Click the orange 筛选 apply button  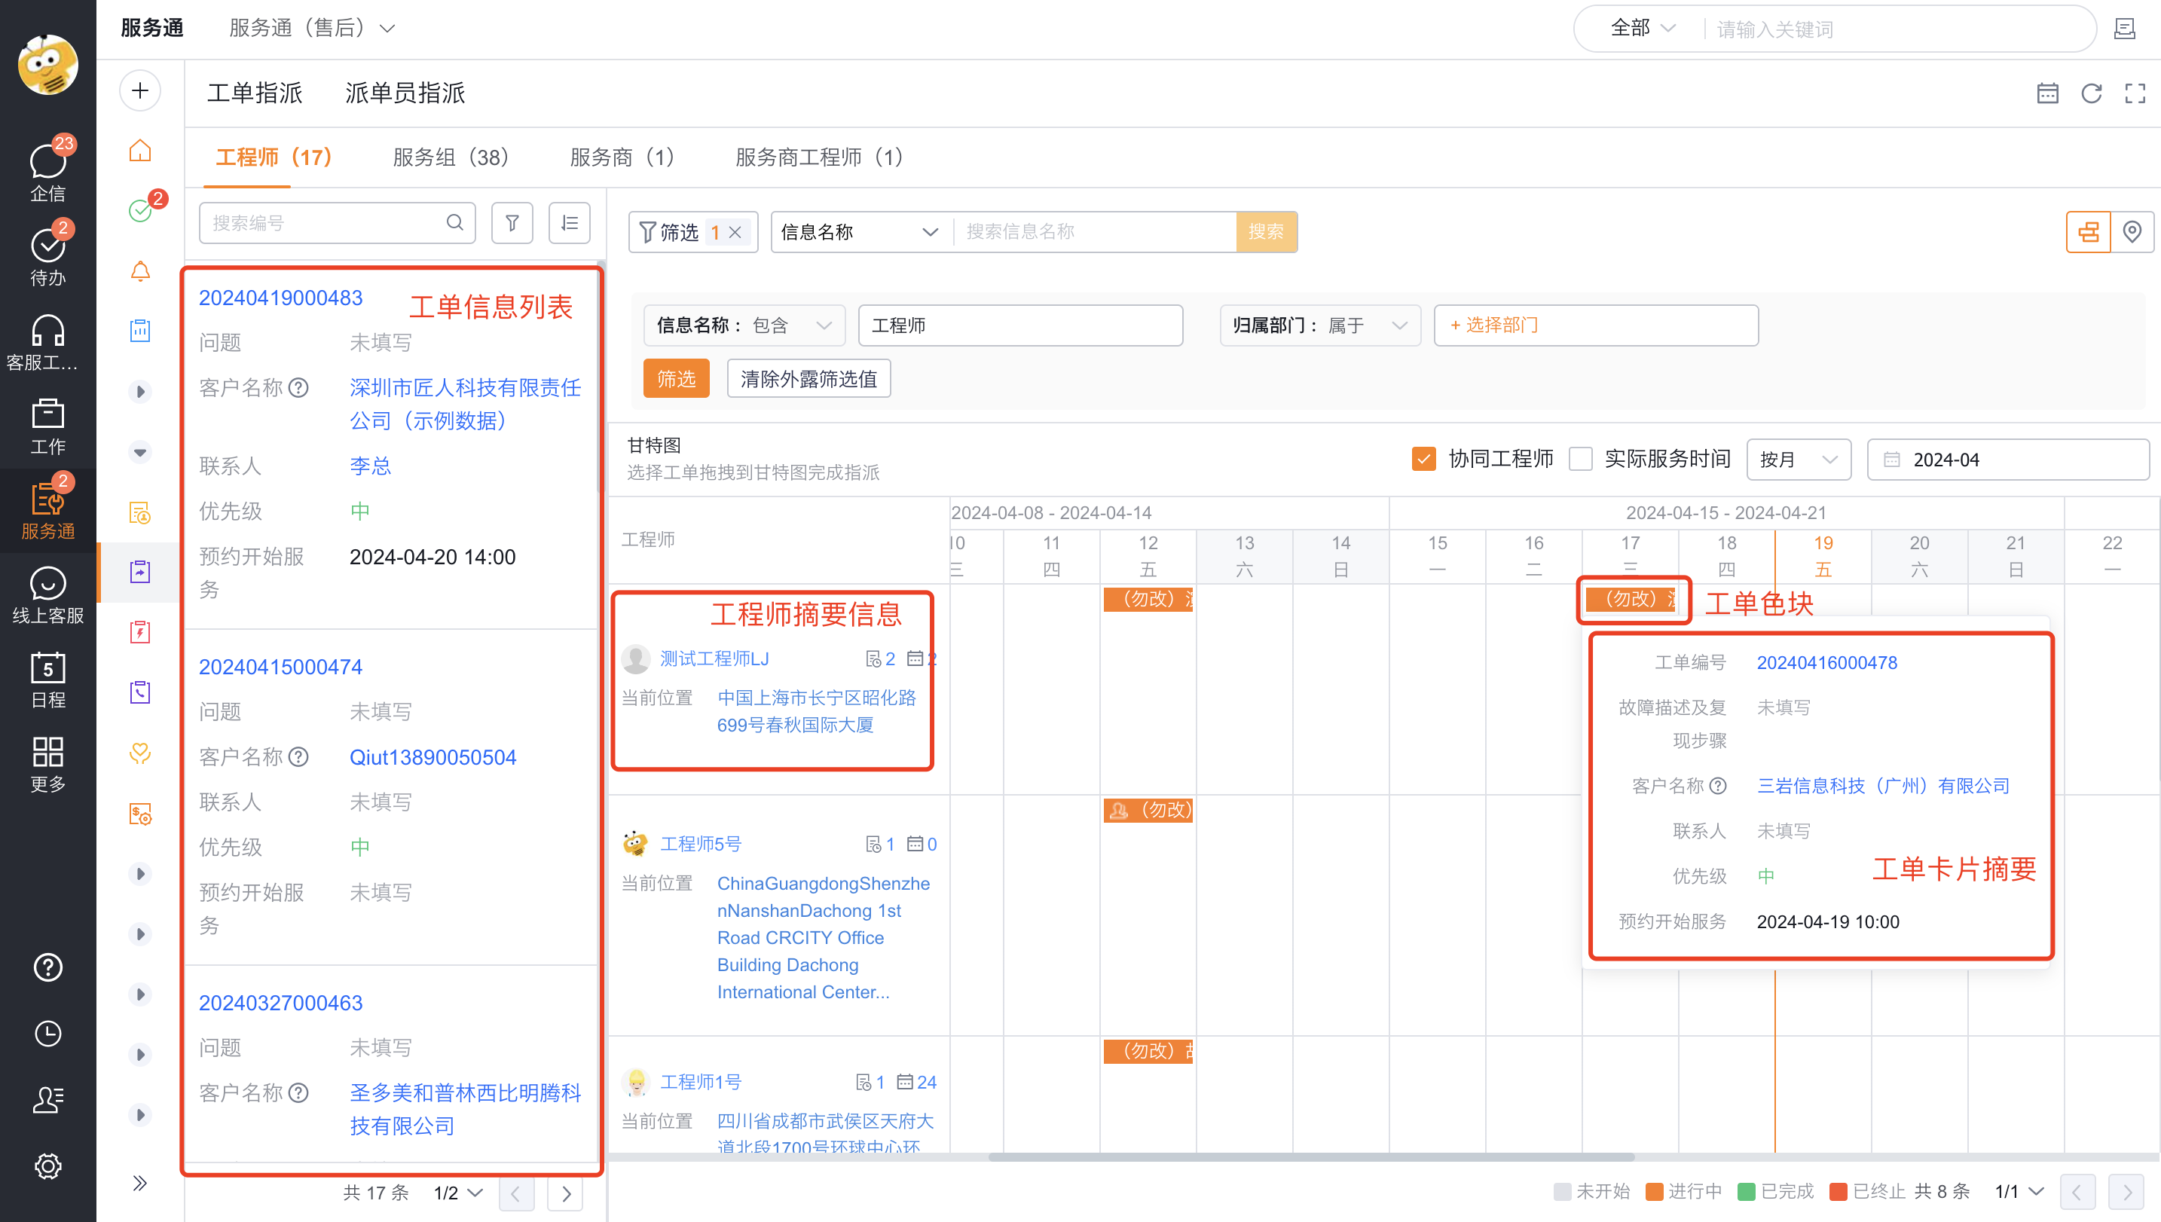677,380
